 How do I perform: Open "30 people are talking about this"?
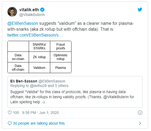(39, 123)
